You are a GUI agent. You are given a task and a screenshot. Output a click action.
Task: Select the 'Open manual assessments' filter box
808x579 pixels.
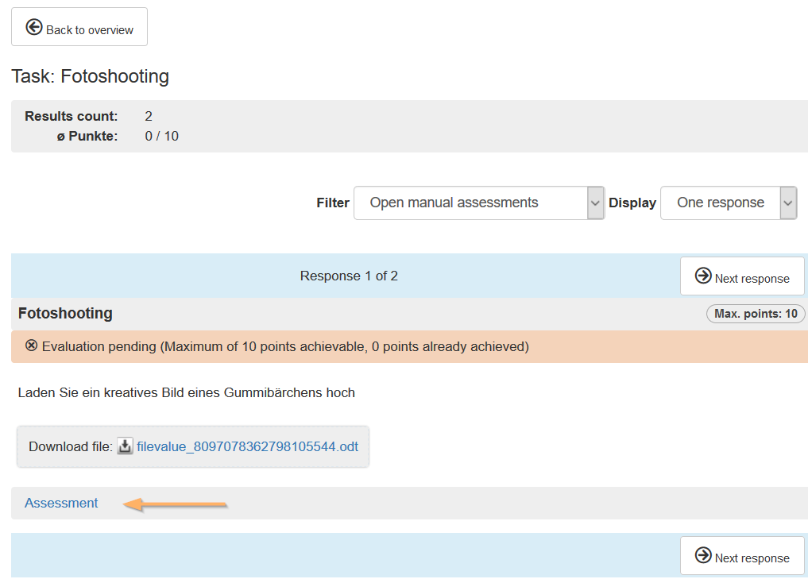[x=470, y=203]
